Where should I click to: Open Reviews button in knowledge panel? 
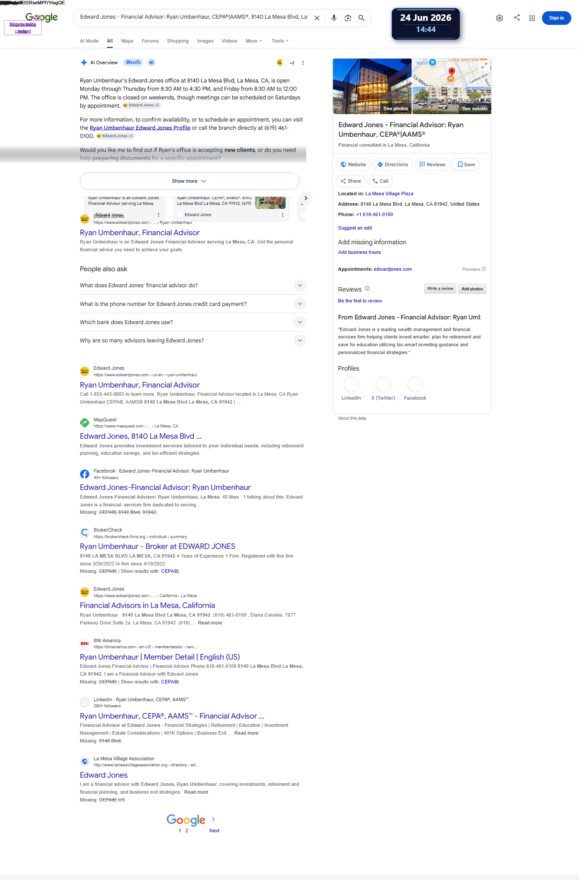point(432,164)
